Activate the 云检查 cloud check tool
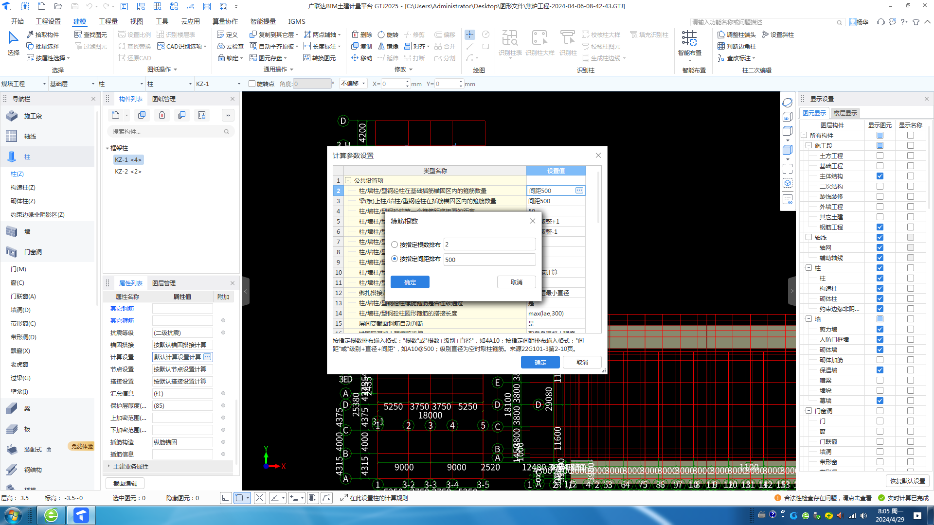 tap(230, 46)
